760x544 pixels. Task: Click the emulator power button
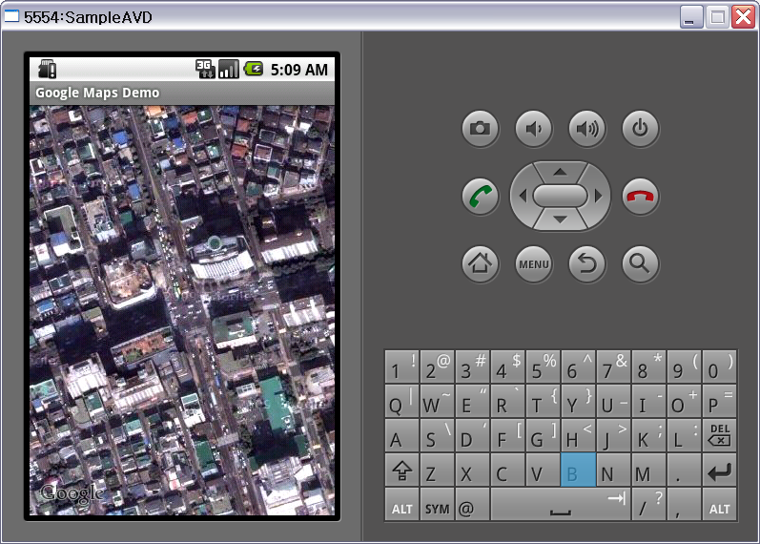coord(640,129)
